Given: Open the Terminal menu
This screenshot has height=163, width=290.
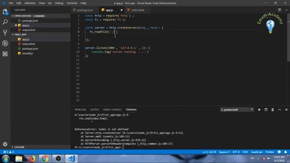Looking at the screenshot, I should pyautogui.click(x=72, y=3).
